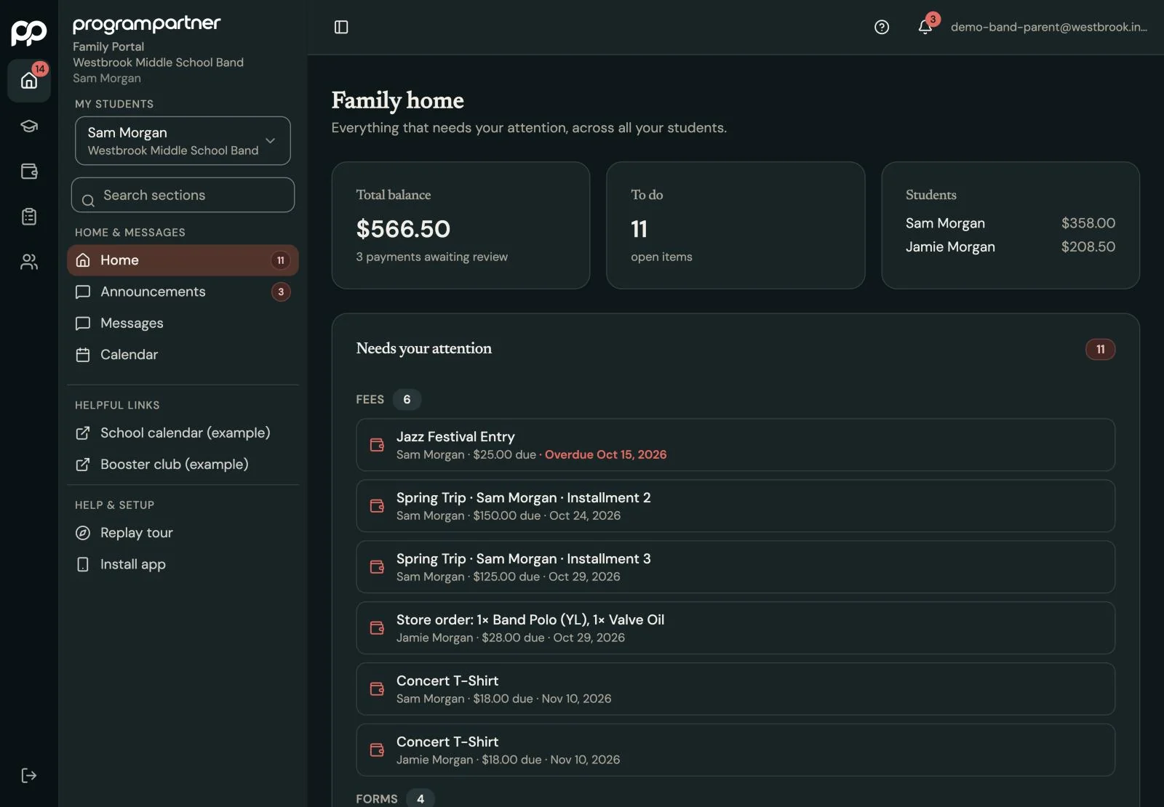
Task: Open Spring Trip Installment 3 fee
Action: (x=736, y=567)
